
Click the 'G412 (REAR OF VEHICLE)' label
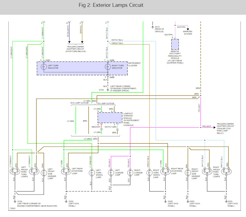click(159, 29)
